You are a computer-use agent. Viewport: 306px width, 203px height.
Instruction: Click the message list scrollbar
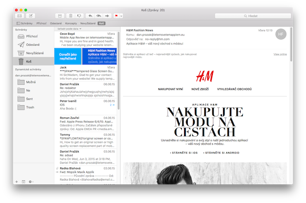(118, 70)
